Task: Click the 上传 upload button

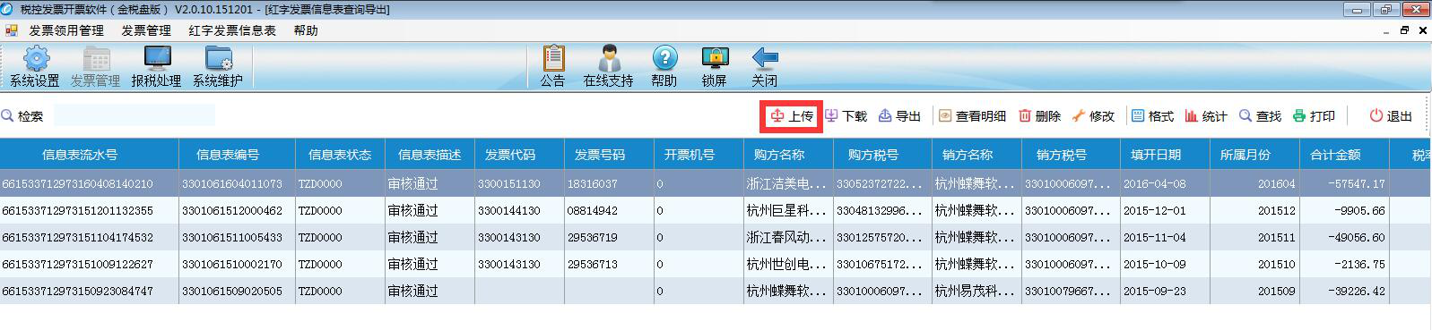Action: pos(792,116)
